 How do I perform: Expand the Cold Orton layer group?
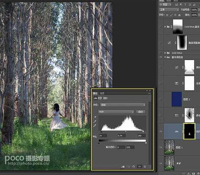[165, 53]
